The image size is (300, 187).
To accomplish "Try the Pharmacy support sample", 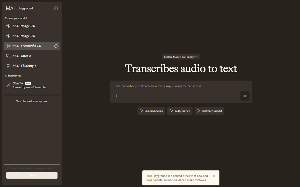I will pyautogui.click(x=209, y=111).
